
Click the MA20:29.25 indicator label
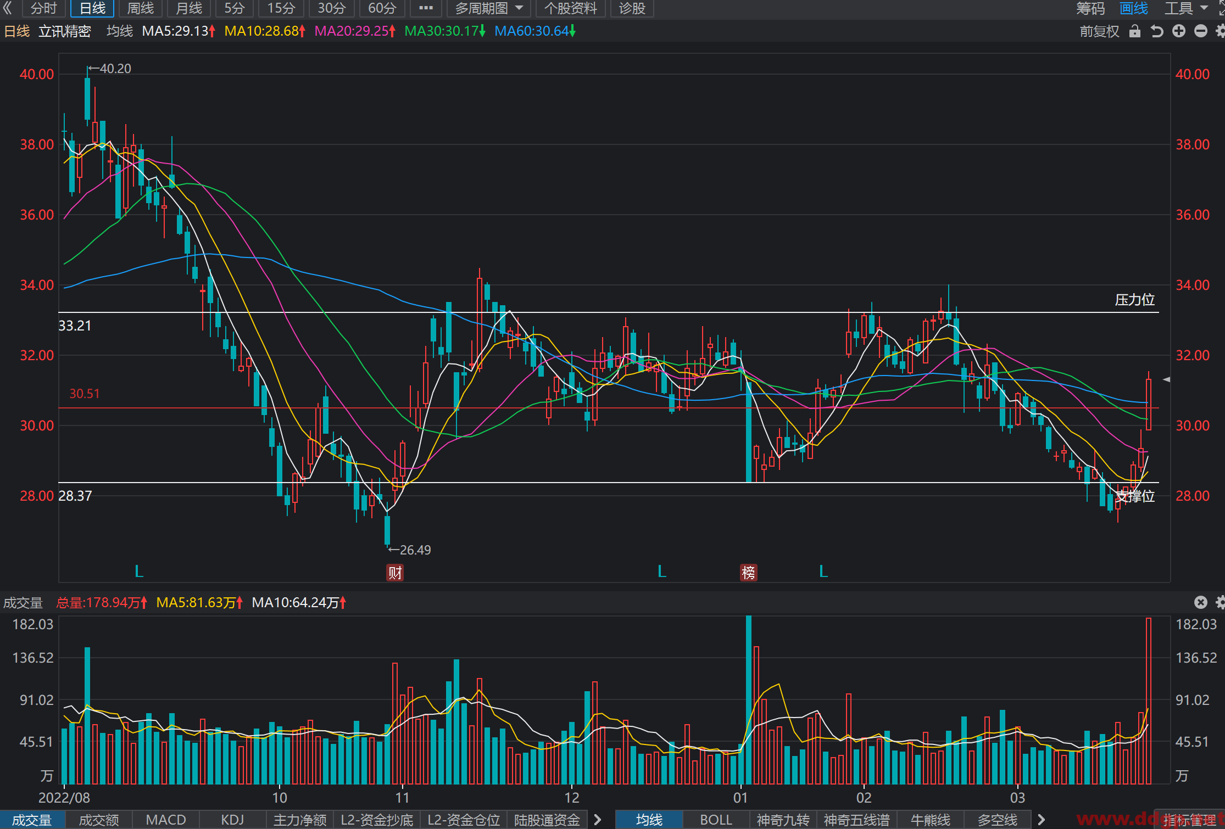click(x=355, y=31)
